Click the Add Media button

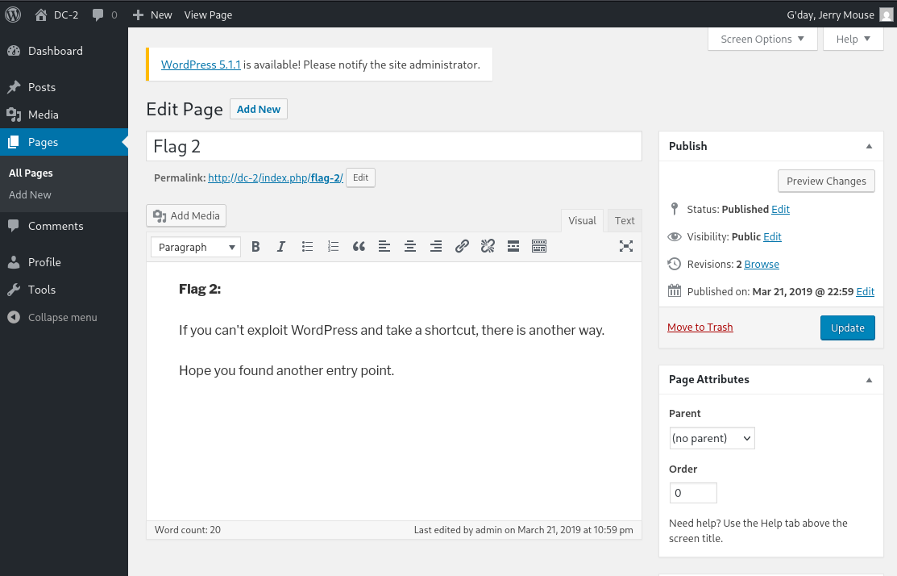[186, 215]
